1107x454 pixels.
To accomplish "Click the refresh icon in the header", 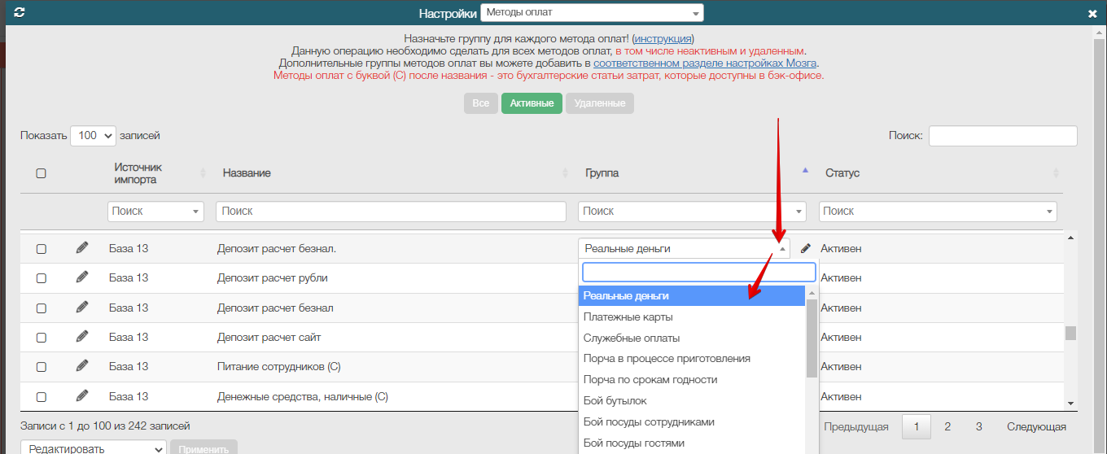I will click(x=20, y=13).
